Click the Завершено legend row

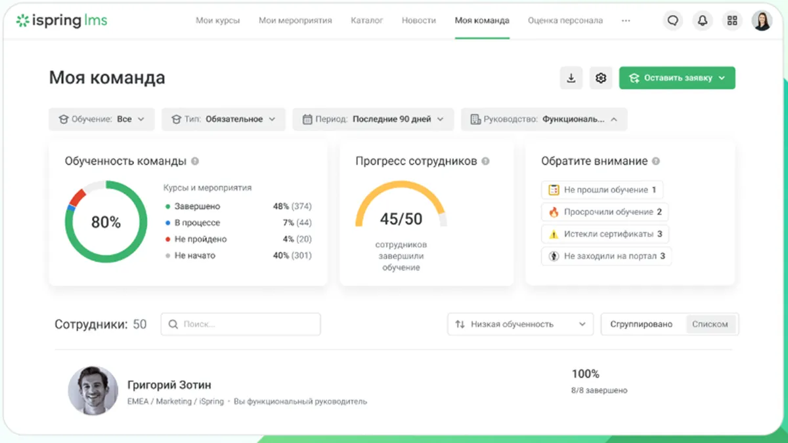238,206
